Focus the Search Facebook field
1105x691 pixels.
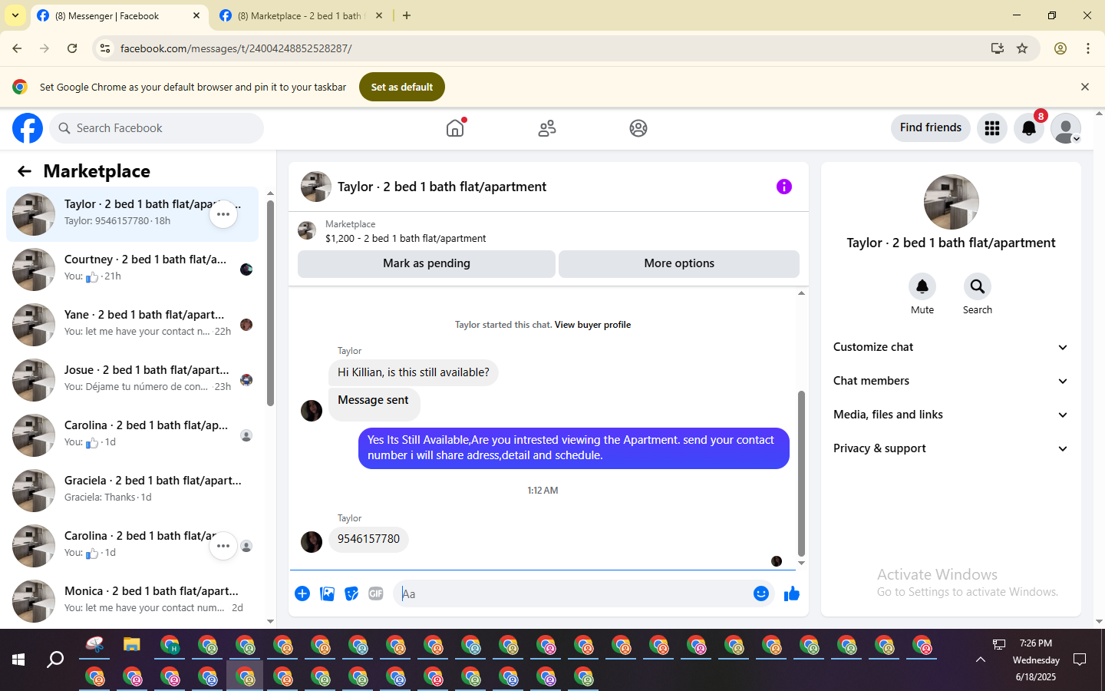tap(157, 128)
